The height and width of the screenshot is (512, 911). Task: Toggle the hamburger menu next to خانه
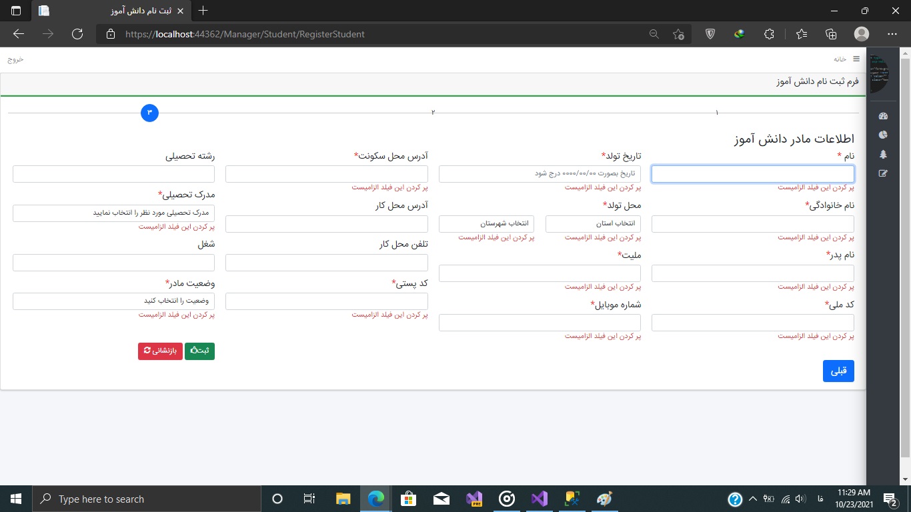[856, 59]
